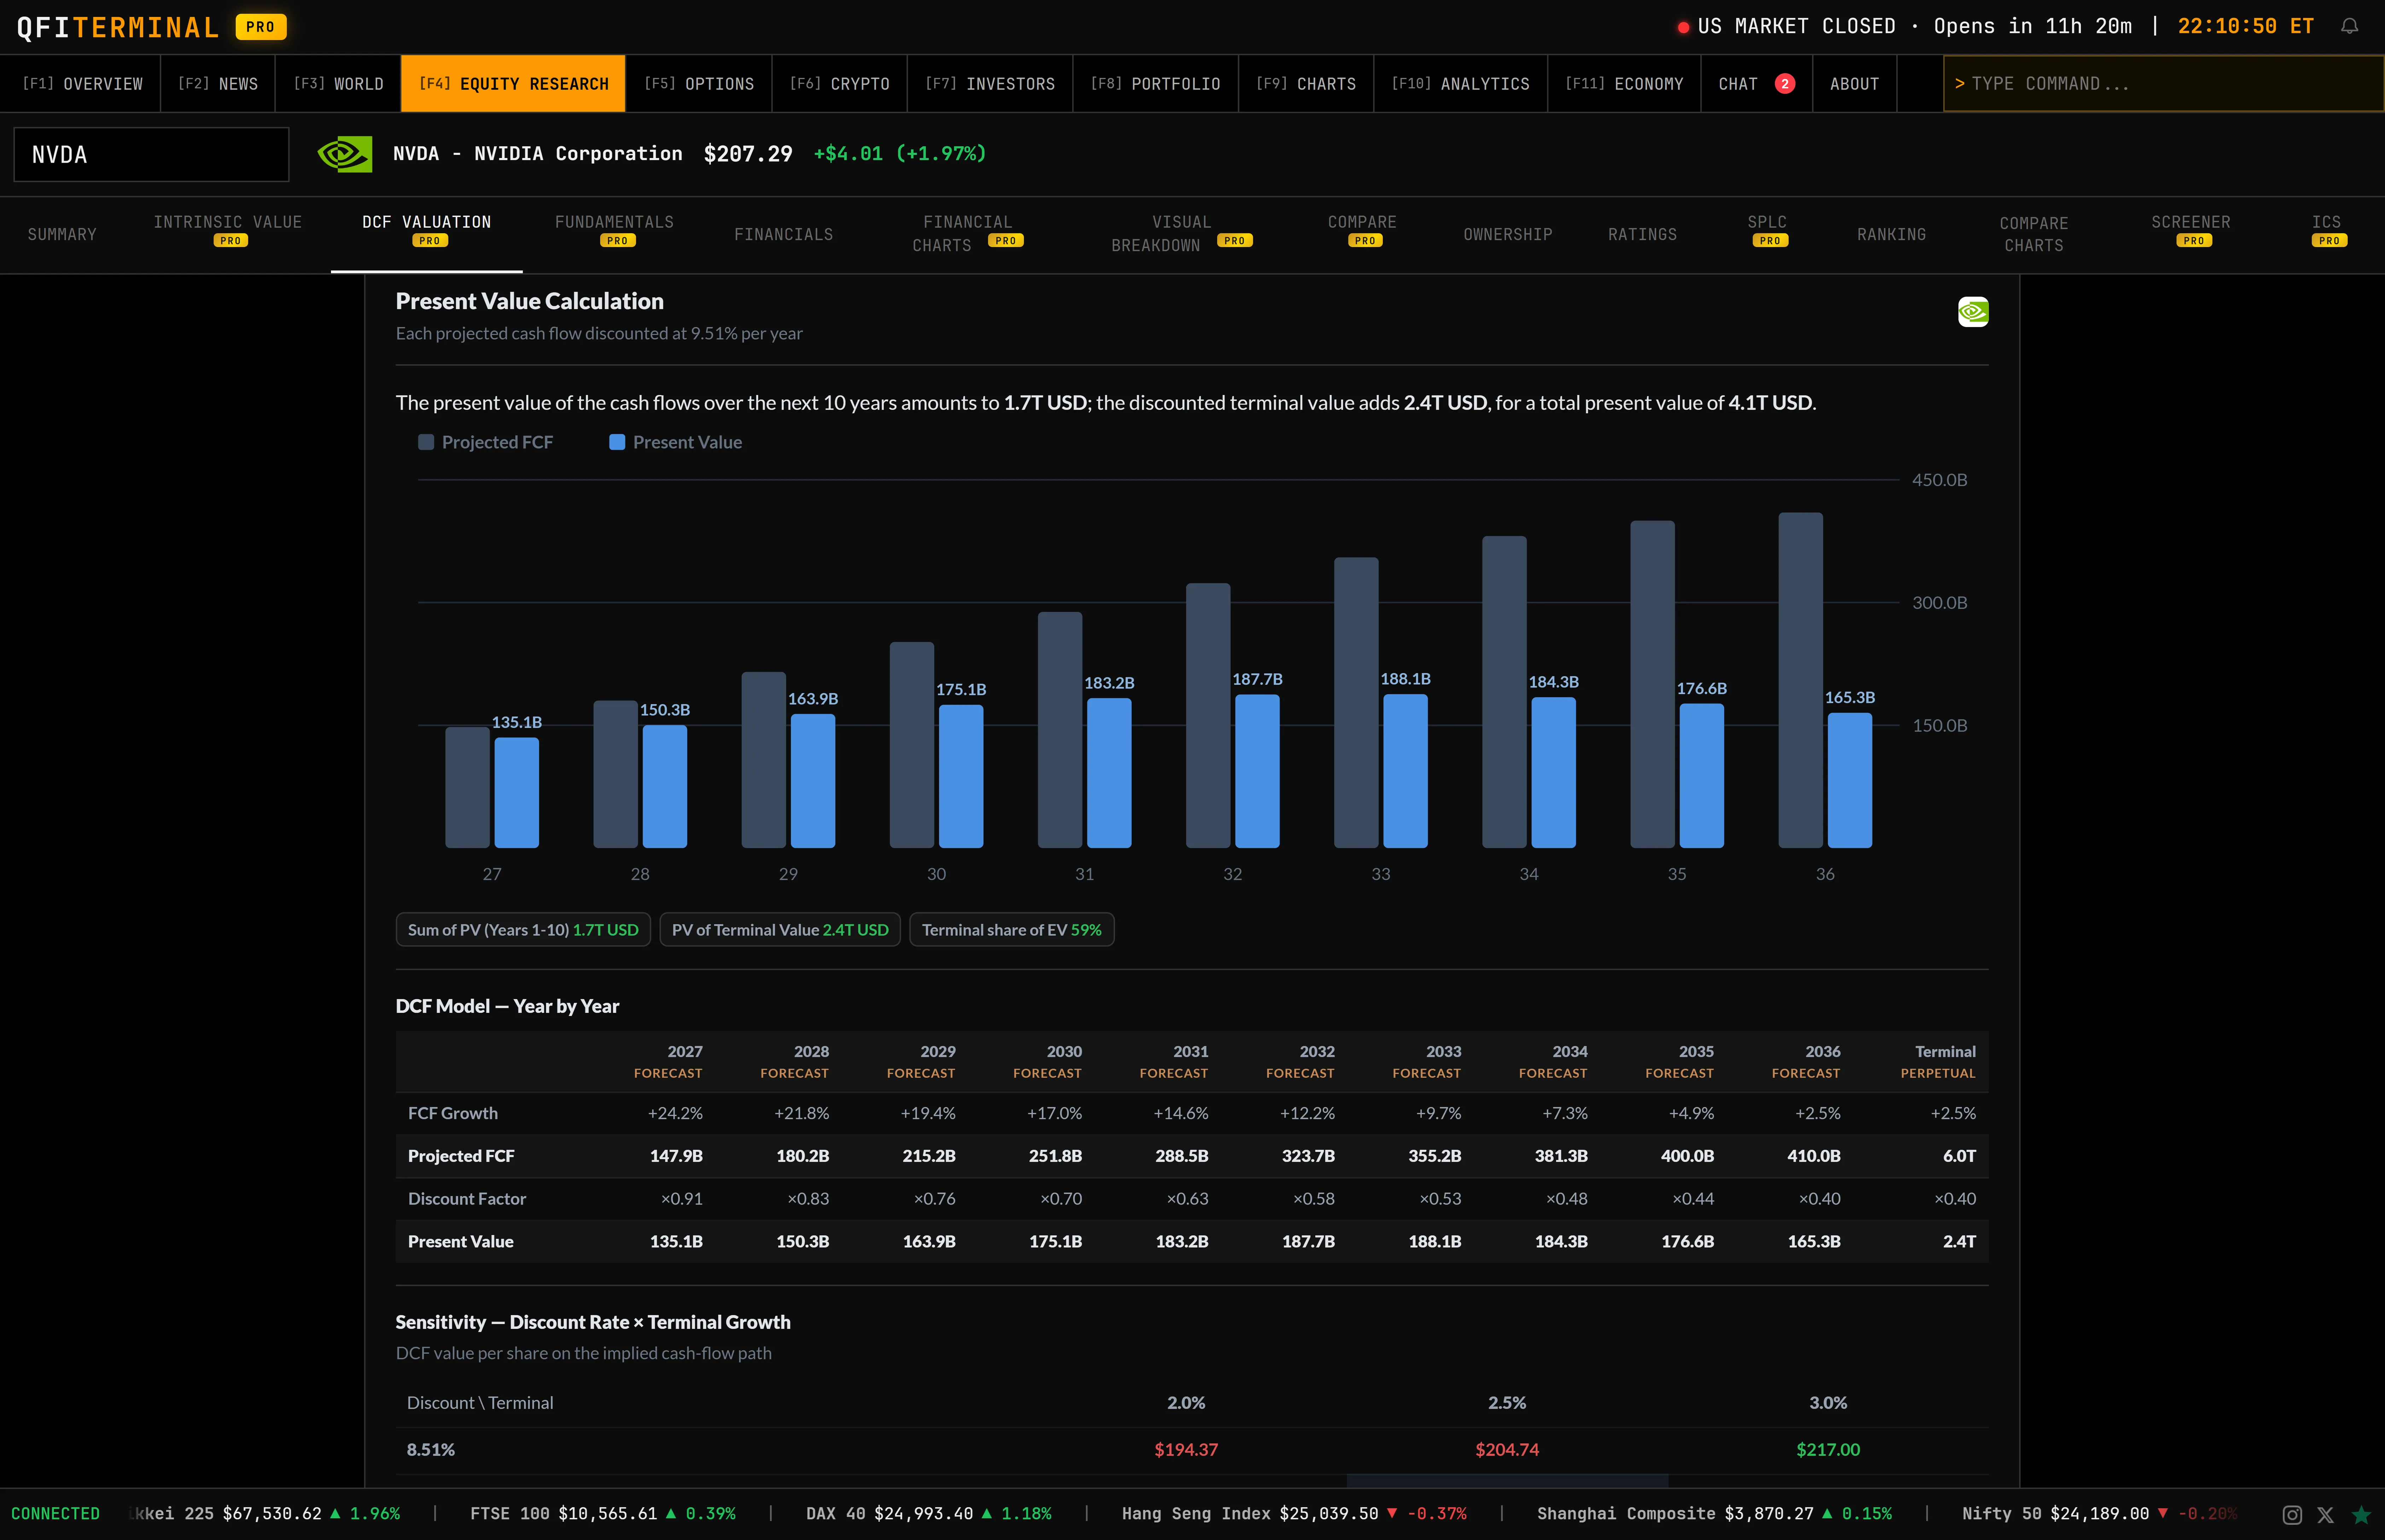Click the Hang Seng Index ticker entry

tap(1294, 1514)
